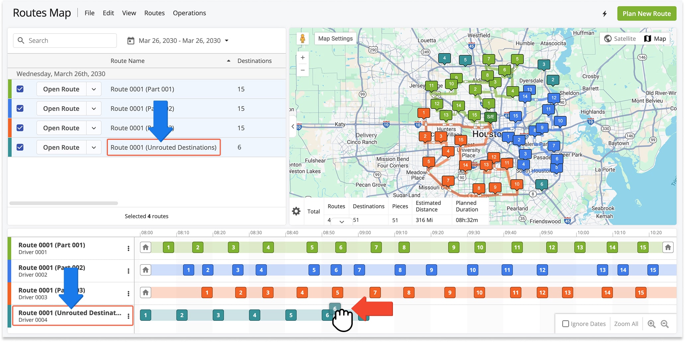Click the map's plus zoom control
685x342 pixels.
coord(302,57)
